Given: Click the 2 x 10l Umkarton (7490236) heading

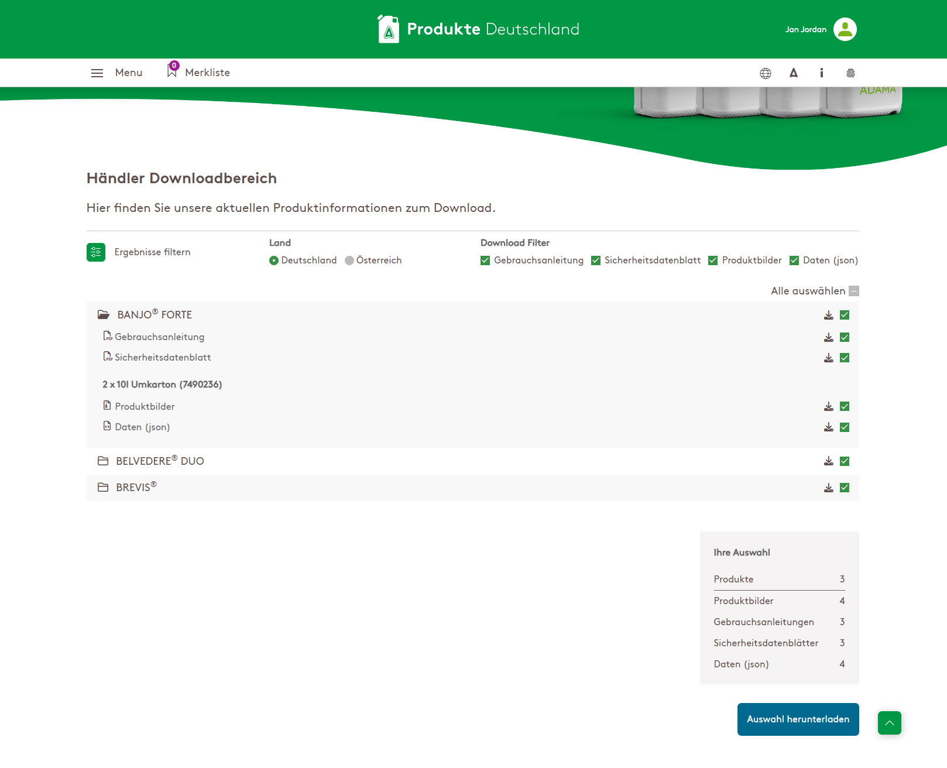Looking at the screenshot, I should click(162, 385).
